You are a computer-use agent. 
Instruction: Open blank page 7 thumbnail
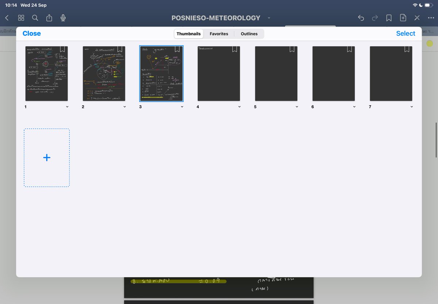pyautogui.click(x=391, y=74)
